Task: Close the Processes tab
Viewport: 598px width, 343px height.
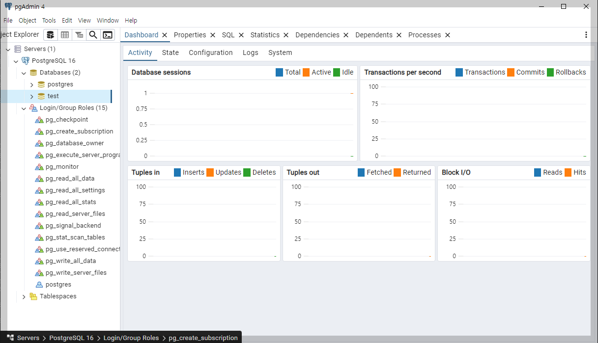Action: click(x=447, y=35)
